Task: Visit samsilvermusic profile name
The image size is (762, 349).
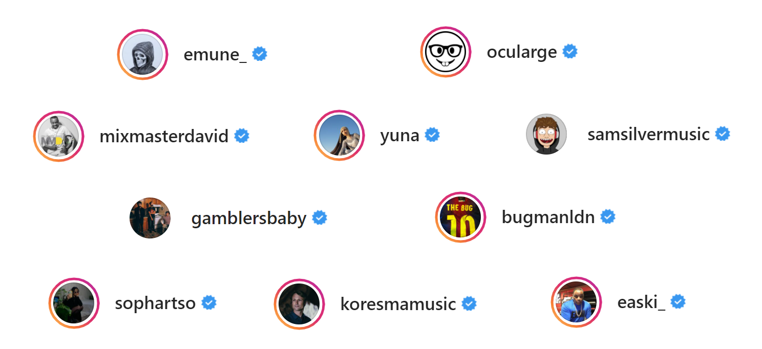Action: point(648,134)
